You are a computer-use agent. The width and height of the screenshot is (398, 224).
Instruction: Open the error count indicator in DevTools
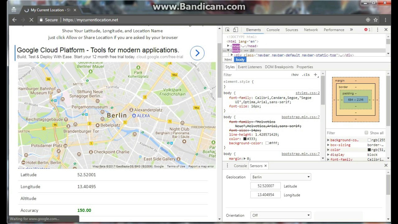pyautogui.click(x=367, y=30)
